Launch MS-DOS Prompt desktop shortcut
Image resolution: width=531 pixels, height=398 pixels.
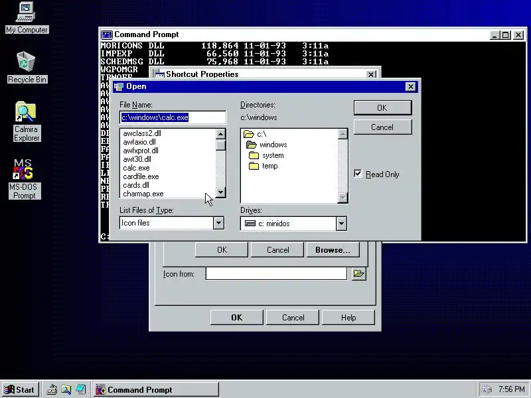(25, 178)
